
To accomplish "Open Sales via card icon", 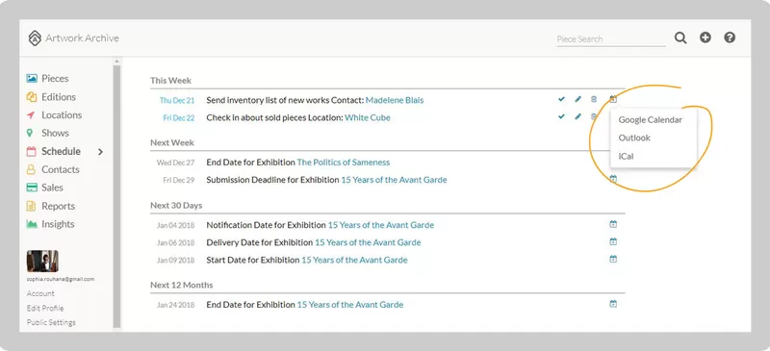I will (x=32, y=187).
